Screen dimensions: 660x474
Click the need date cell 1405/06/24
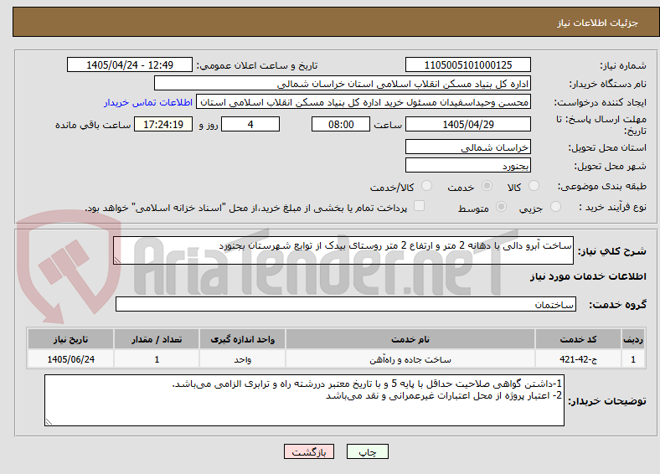pos(70,359)
